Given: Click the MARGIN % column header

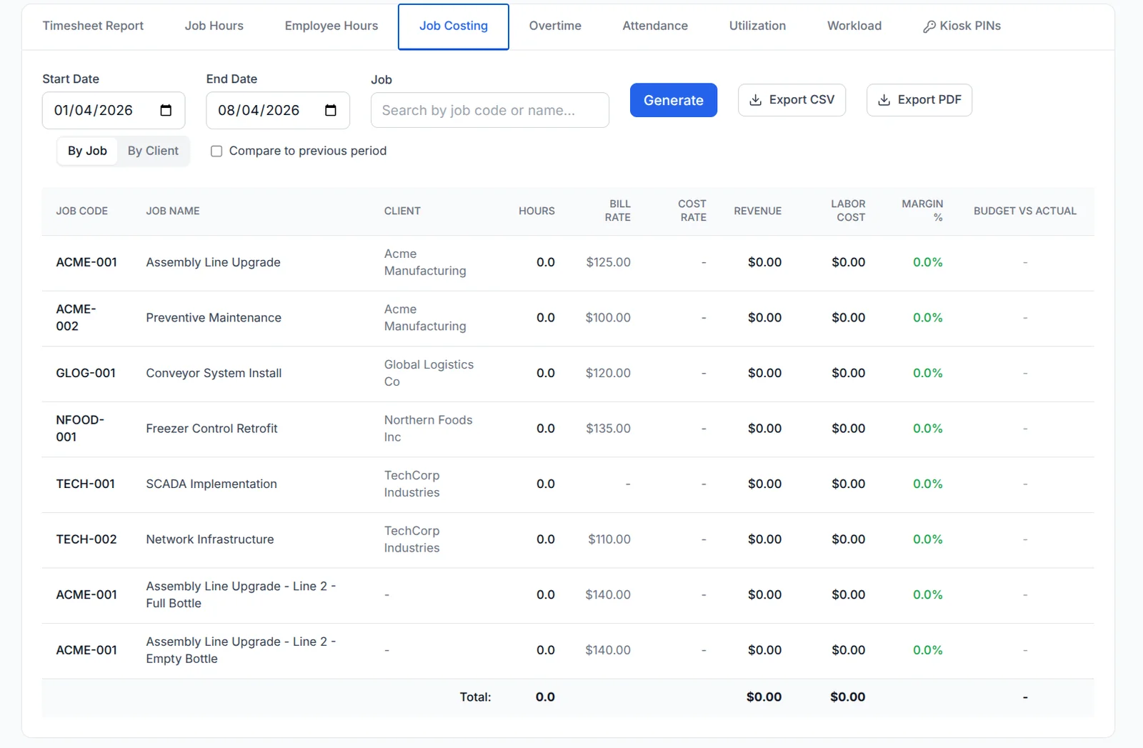Looking at the screenshot, I should click(922, 211).
